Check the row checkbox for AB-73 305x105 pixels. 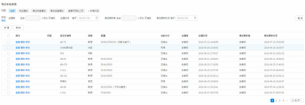click(8, 42)
